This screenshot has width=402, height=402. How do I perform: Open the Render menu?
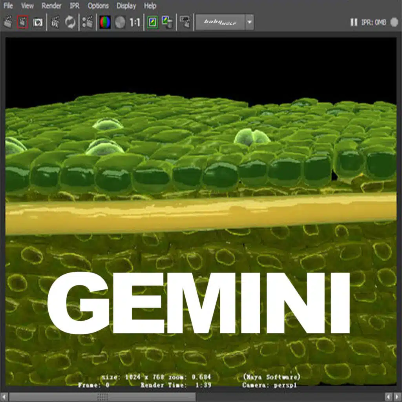(51, 6)
